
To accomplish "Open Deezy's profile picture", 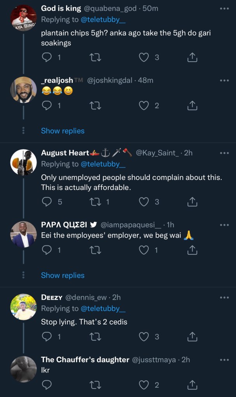I will (23, 307).
